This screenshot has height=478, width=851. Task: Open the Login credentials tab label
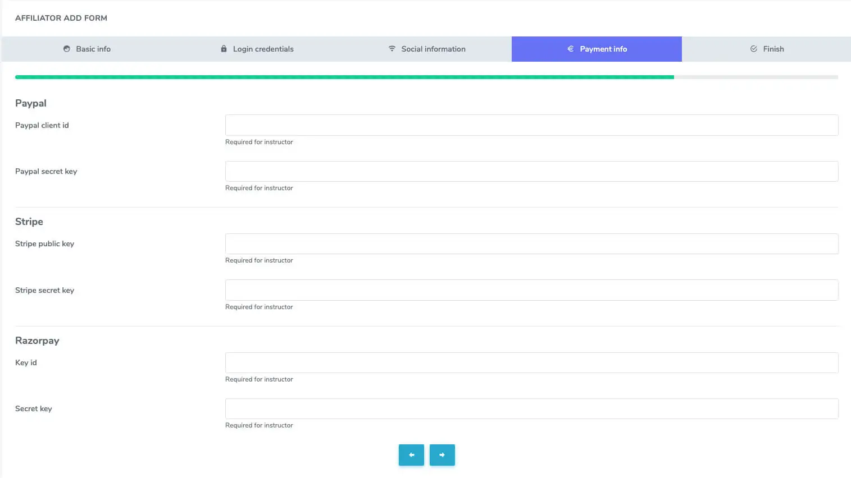(x=263, y=49)
